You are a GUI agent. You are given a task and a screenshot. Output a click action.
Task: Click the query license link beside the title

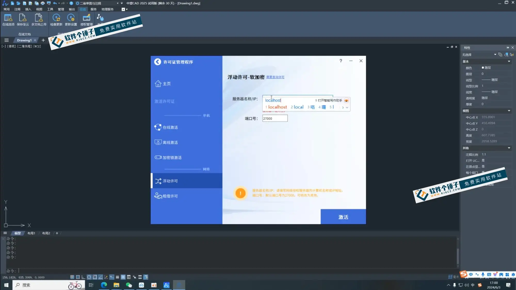275,77
